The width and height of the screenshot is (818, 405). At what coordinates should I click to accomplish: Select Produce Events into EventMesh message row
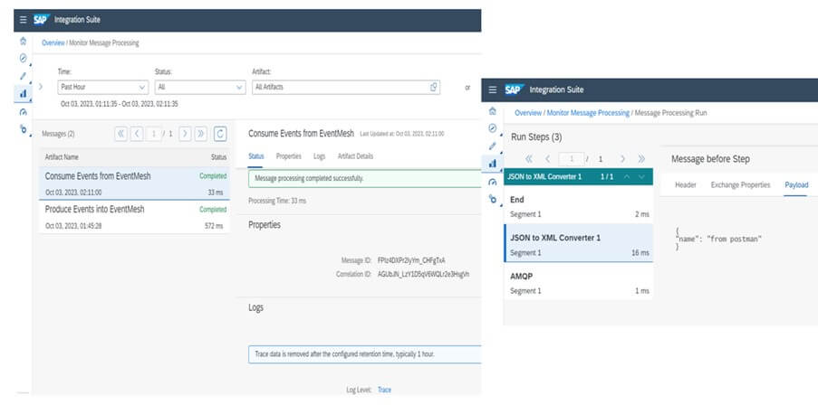(134, 217)
